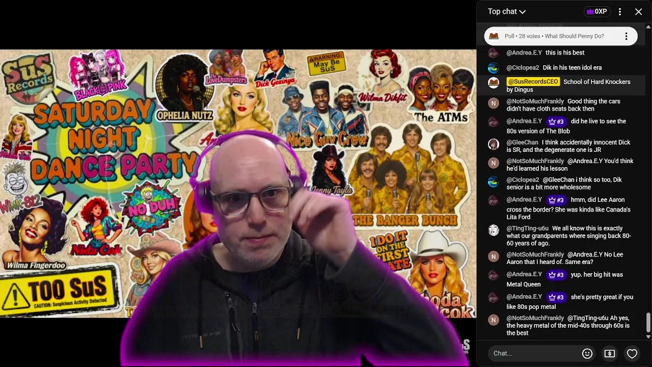Click @SusRecordsCEO highlighted author badge

[x=533, y=82]
